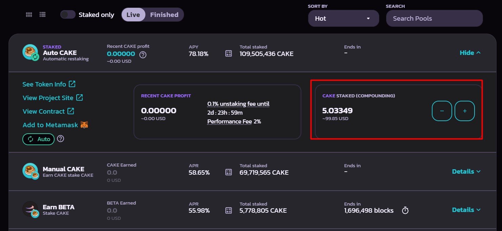Open the Sort By Hot dropdown

point(343,18)
